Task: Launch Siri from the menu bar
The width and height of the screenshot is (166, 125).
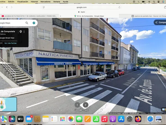Action: [163, 2]
